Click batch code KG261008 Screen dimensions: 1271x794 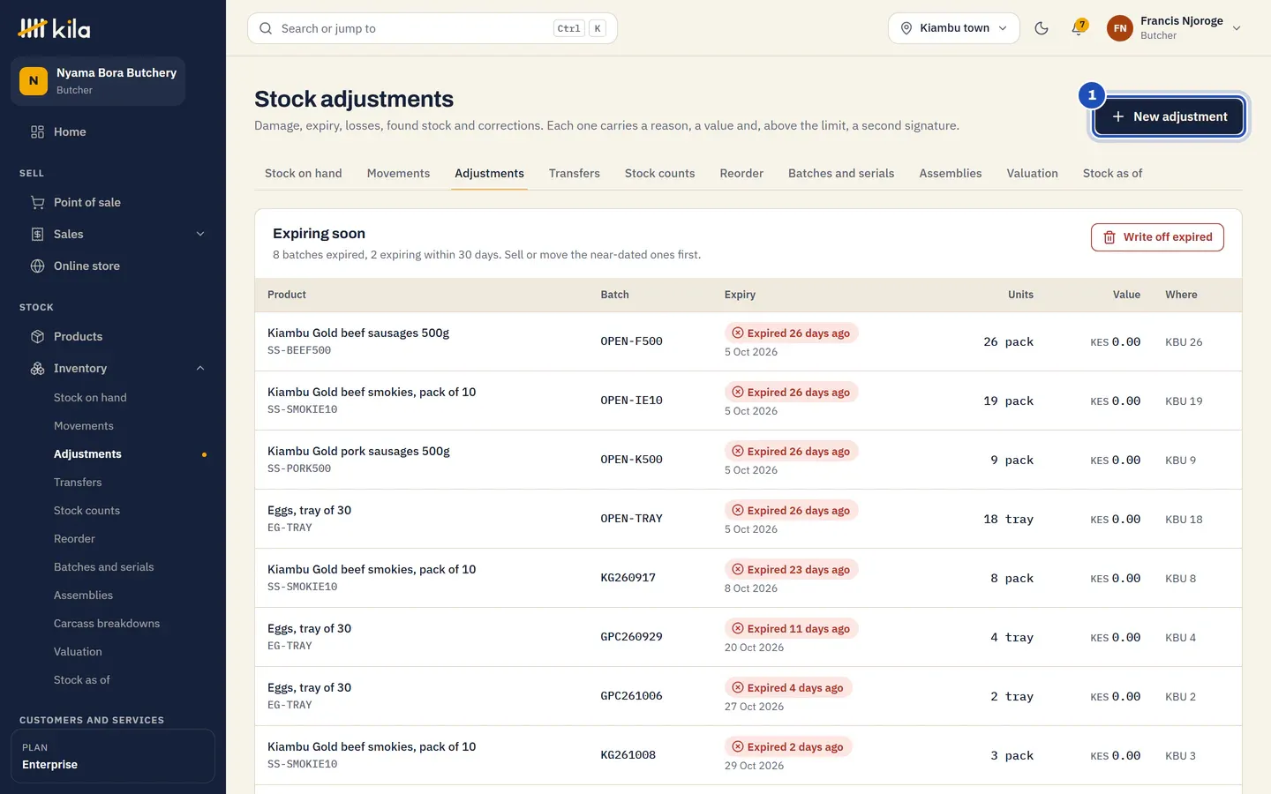coord(628,755)
